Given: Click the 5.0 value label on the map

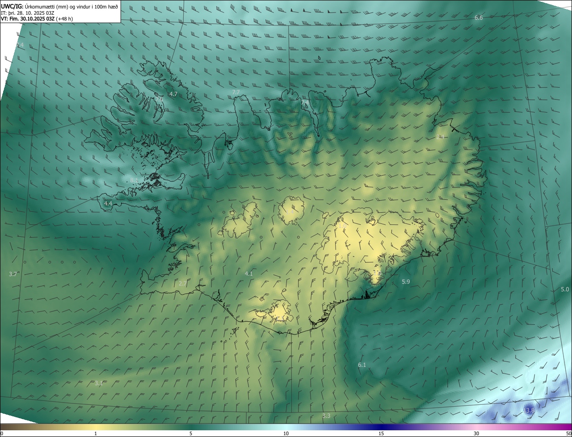Looking at the screenshot, I should tap(565, 290).
